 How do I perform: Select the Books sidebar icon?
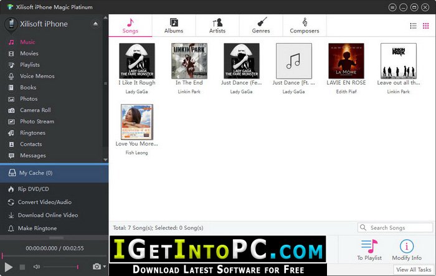coord(11,88)
